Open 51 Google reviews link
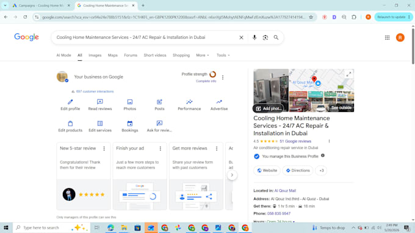This screenshot has height=233, width=415. click(295, 141)
